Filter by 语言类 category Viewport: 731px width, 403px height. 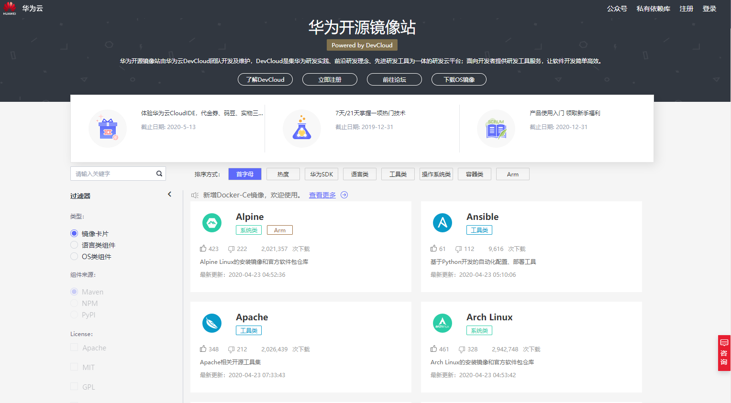[360, 174]
